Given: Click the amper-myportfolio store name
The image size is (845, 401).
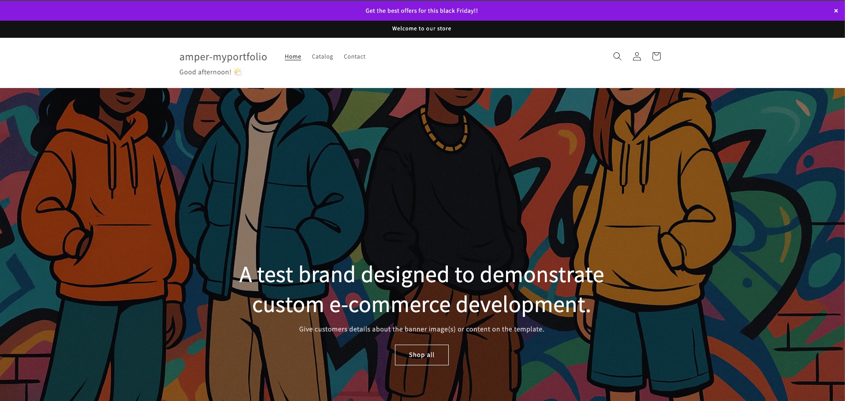Looking at the screenshot, I should pyautogui.click(x=223, y=57).
